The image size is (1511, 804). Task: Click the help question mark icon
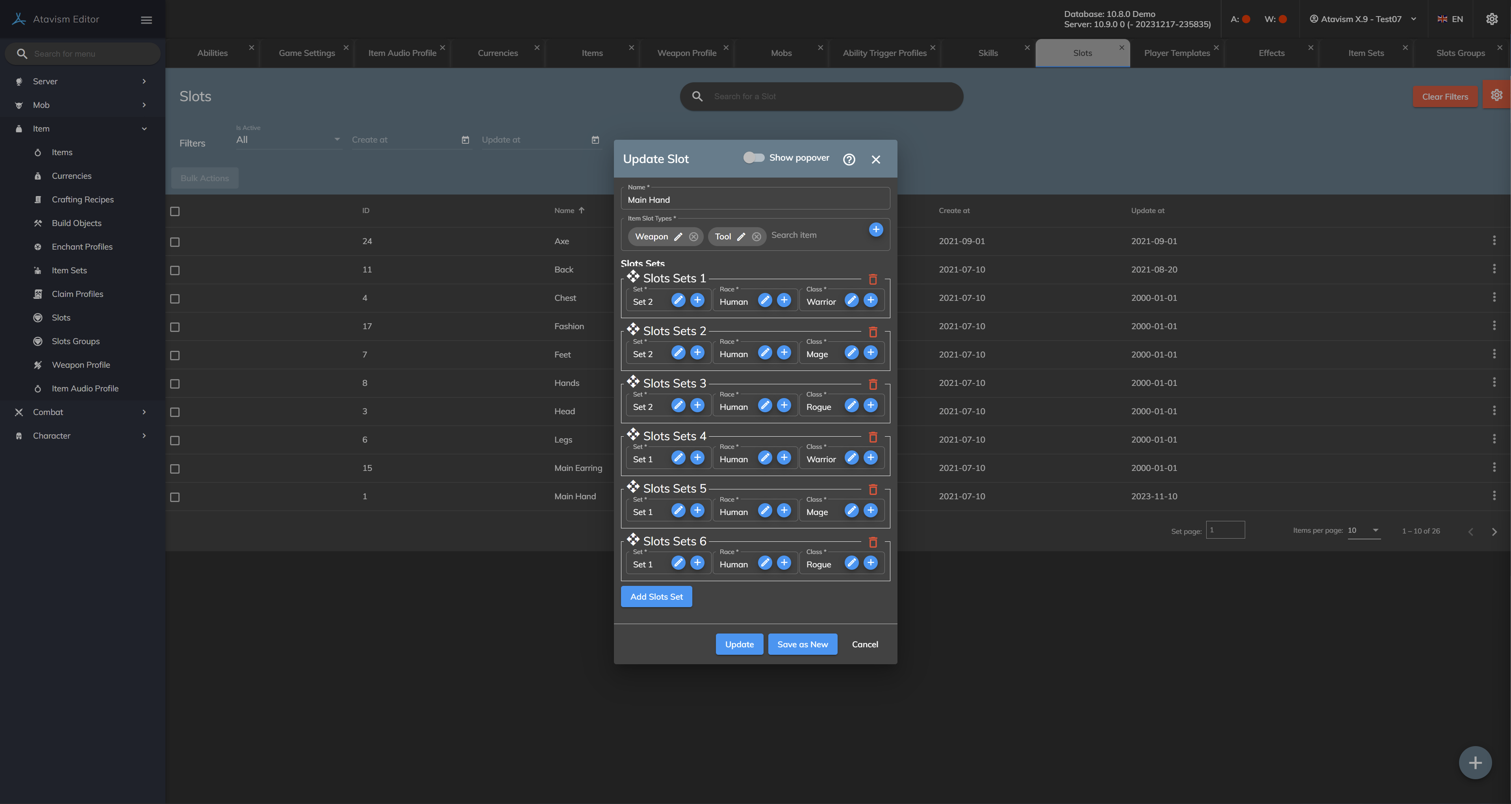click(849, 159)
